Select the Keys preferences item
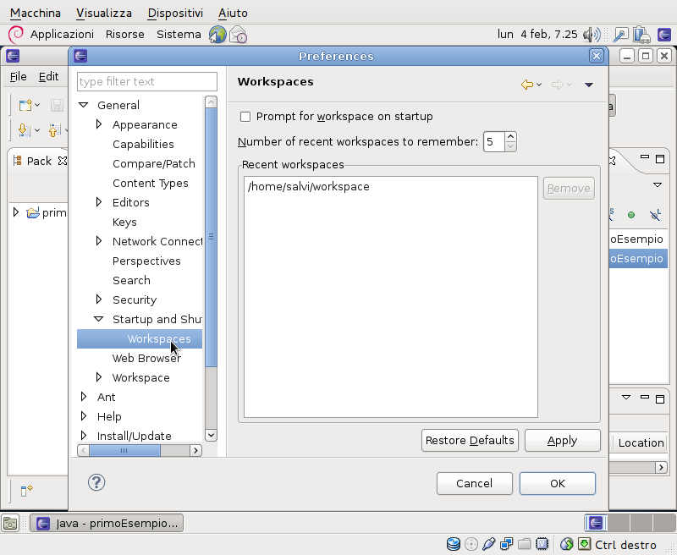The height and width of the screenshot is (555, 677). (124, 222)
